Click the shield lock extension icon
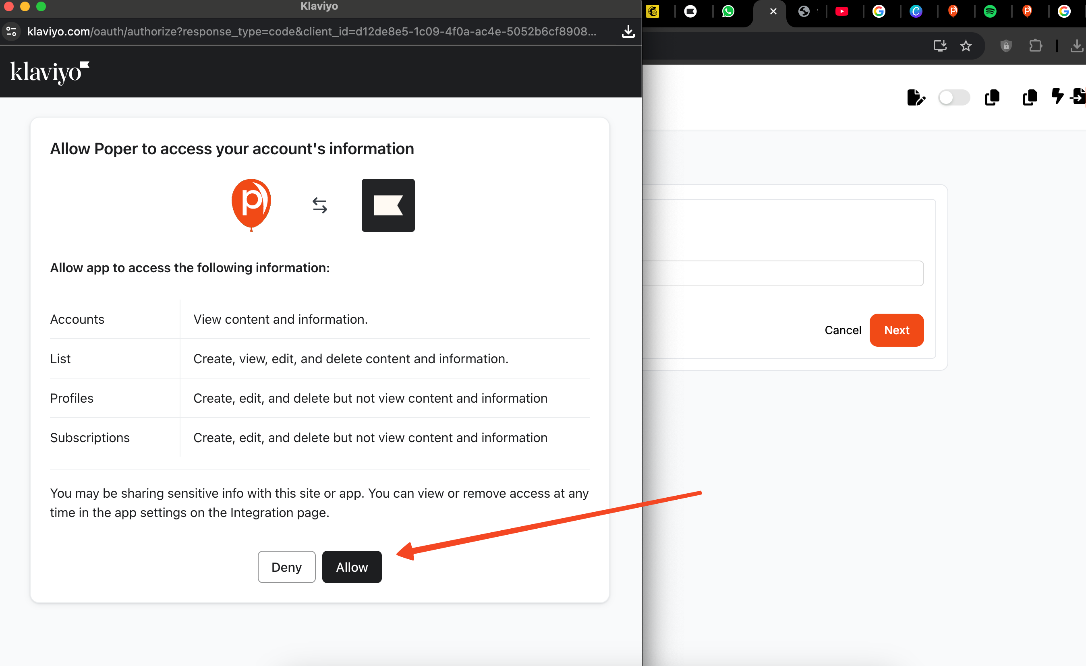This screenshot has width=1086, height=666. [x=1006, y=46]
